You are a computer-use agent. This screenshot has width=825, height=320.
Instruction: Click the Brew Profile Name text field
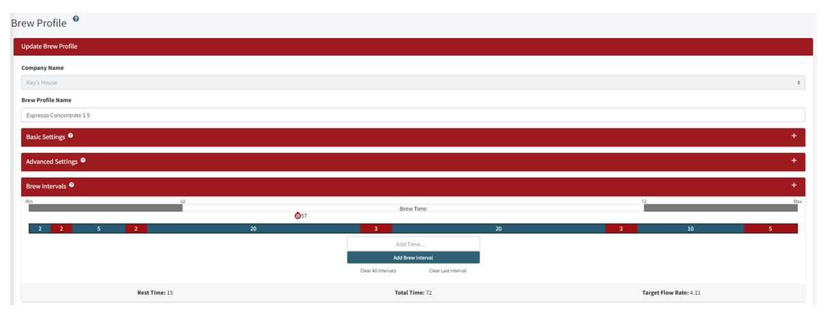[x=413, y=115]
